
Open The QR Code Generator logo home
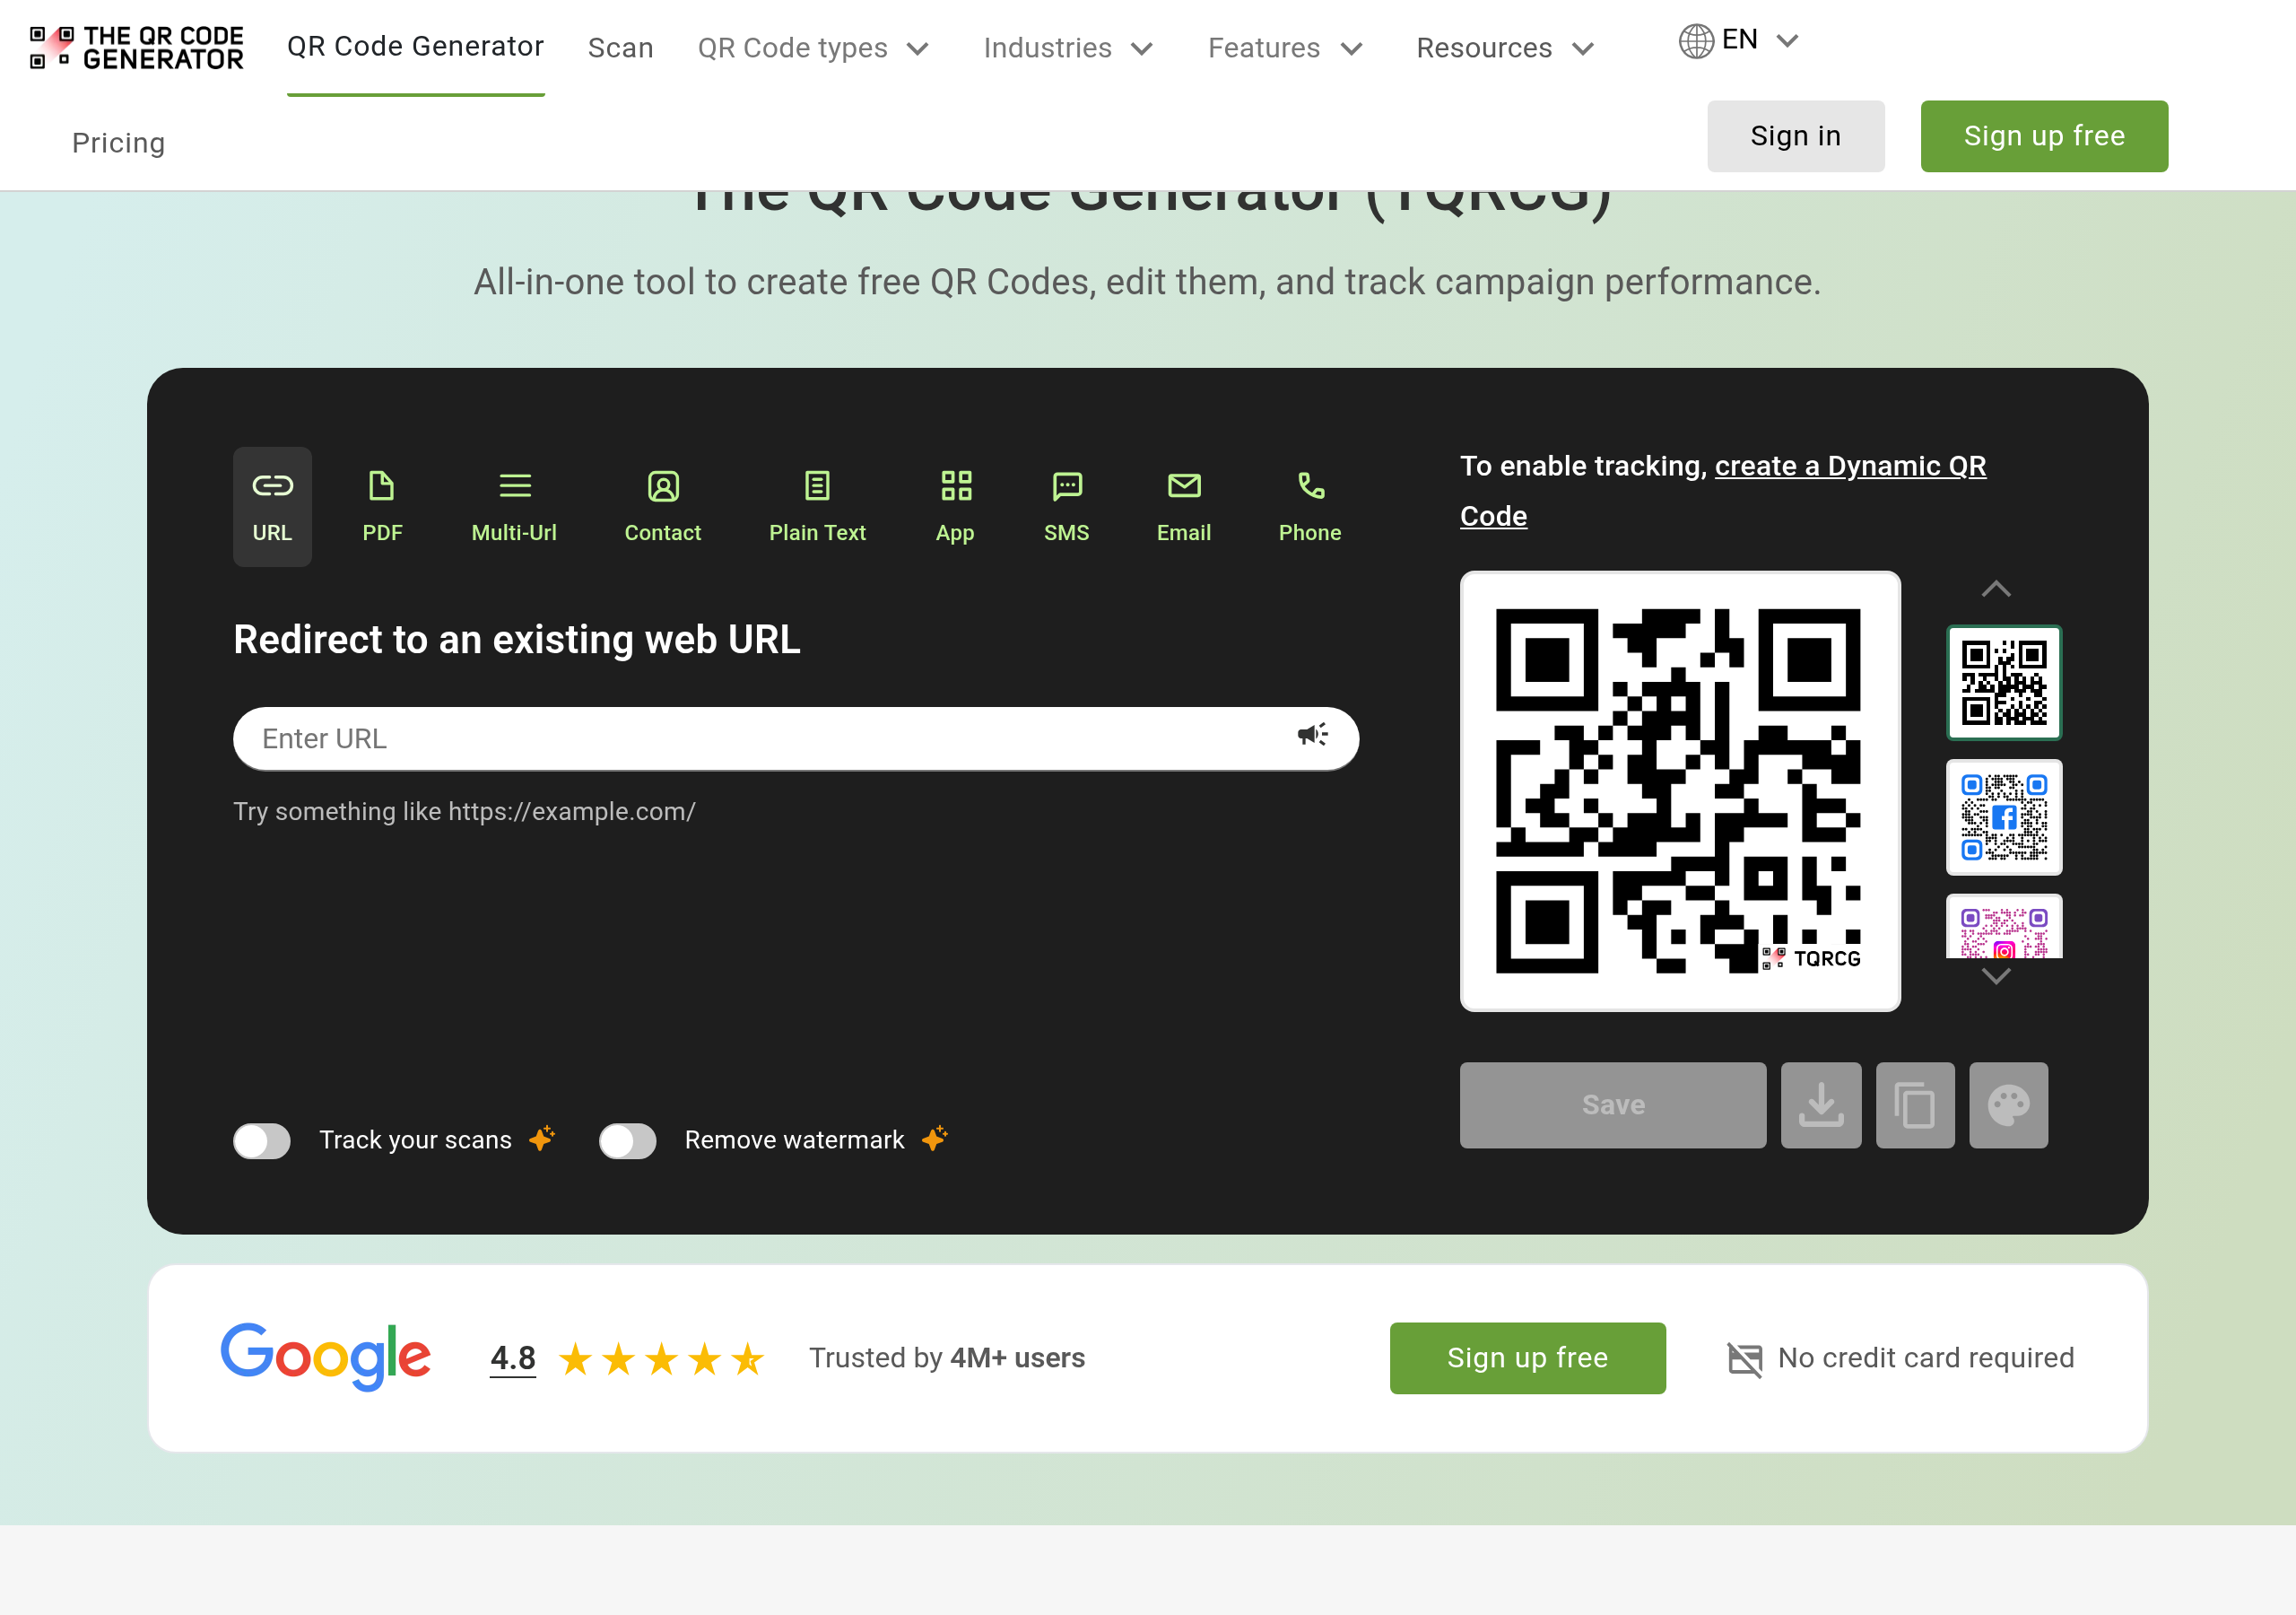pyautogui.click(x=137, y=48)
